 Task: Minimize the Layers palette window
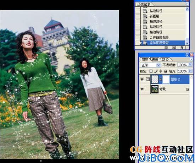(187, 55)
